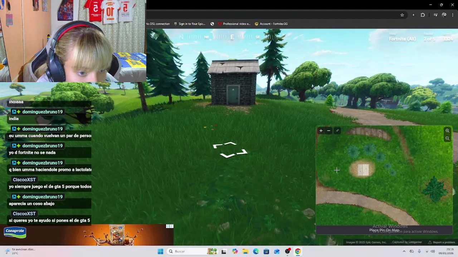The image size is (458, 257).
Task: Open the Account - Fortnite.GG bookmark
Action: [271, 24]
